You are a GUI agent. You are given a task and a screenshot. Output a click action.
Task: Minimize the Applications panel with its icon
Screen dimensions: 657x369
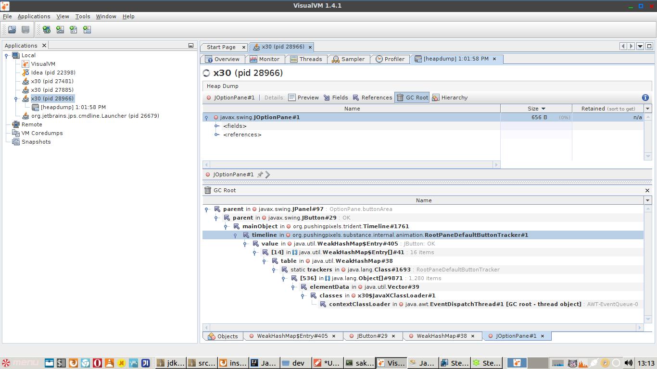point(190,46)
